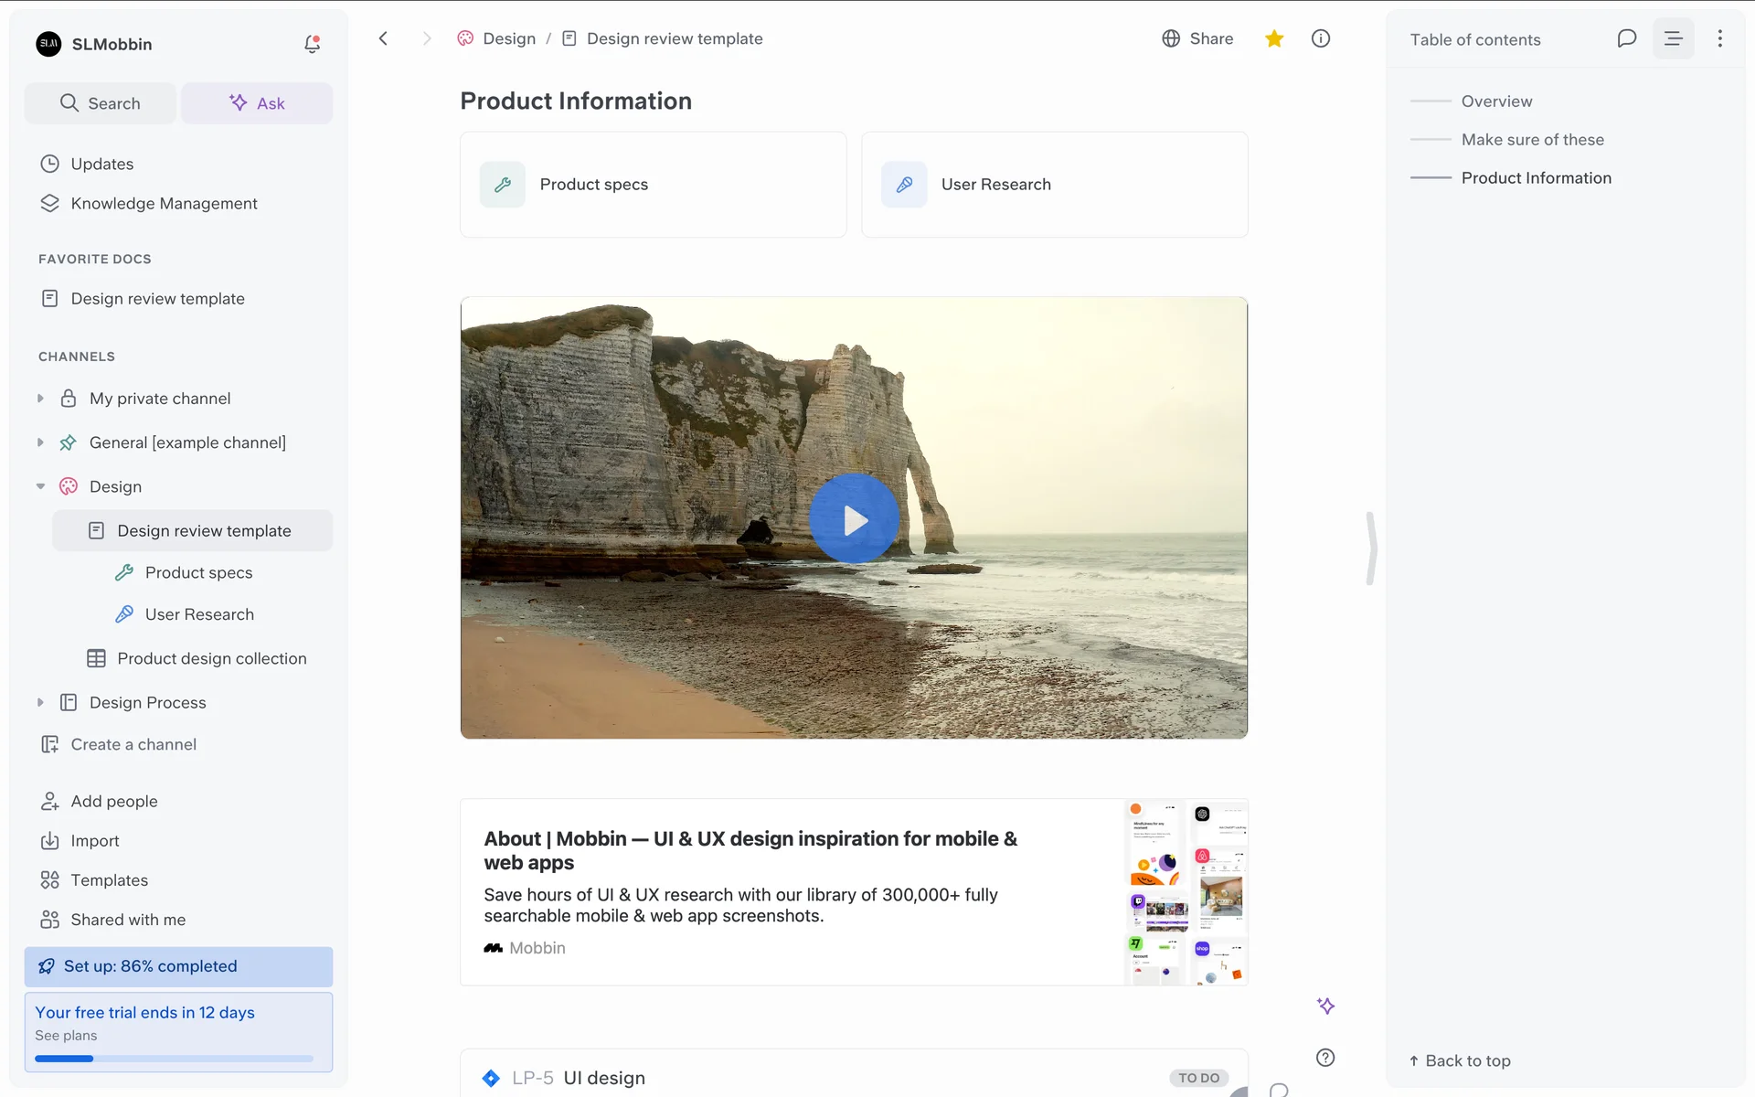Click the free trial progress bar
1755x1097 pixels.
click(174, 1059)
